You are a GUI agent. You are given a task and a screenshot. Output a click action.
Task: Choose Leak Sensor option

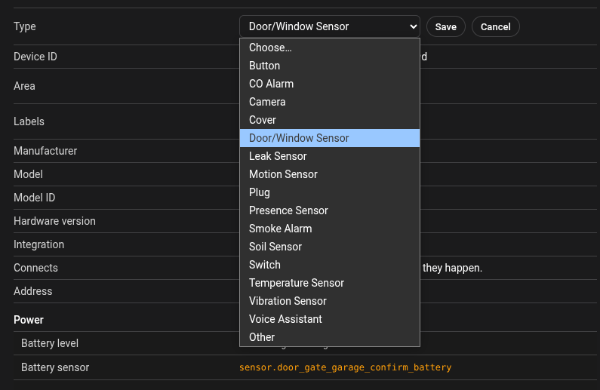coord(330,156)
